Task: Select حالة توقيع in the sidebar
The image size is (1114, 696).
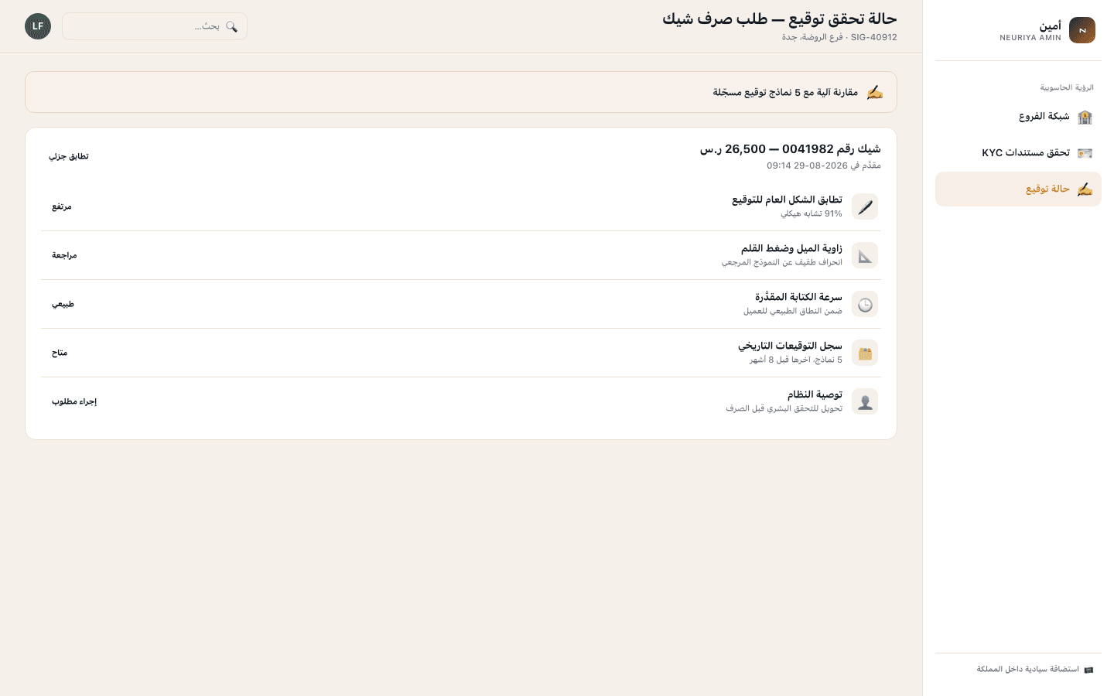Action: pyautogui.click(x=1018, y=189)
